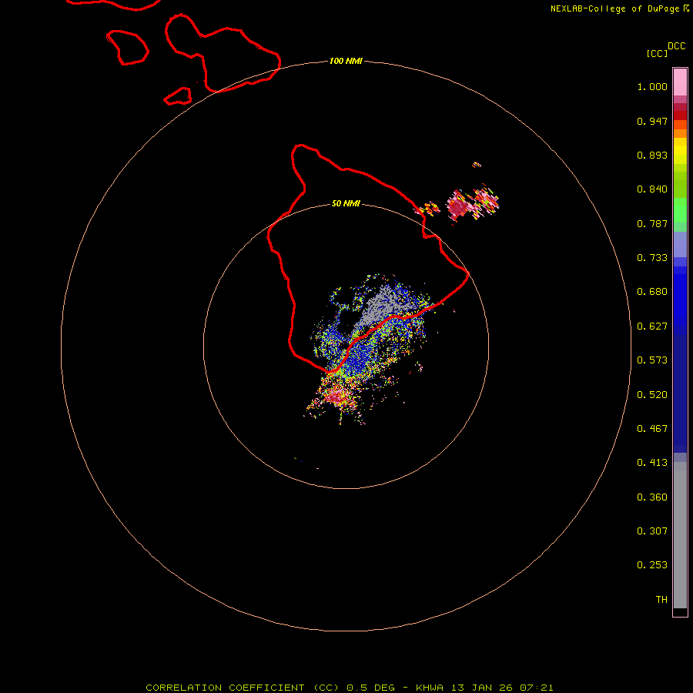693x693 pixels.
Task: Click the 0.787 color scale value
Action: (x=652, y=223)
